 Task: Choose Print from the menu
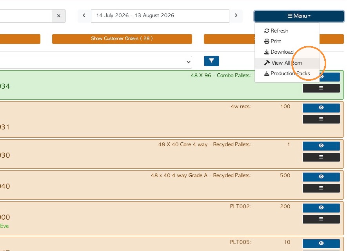[287, 42]
